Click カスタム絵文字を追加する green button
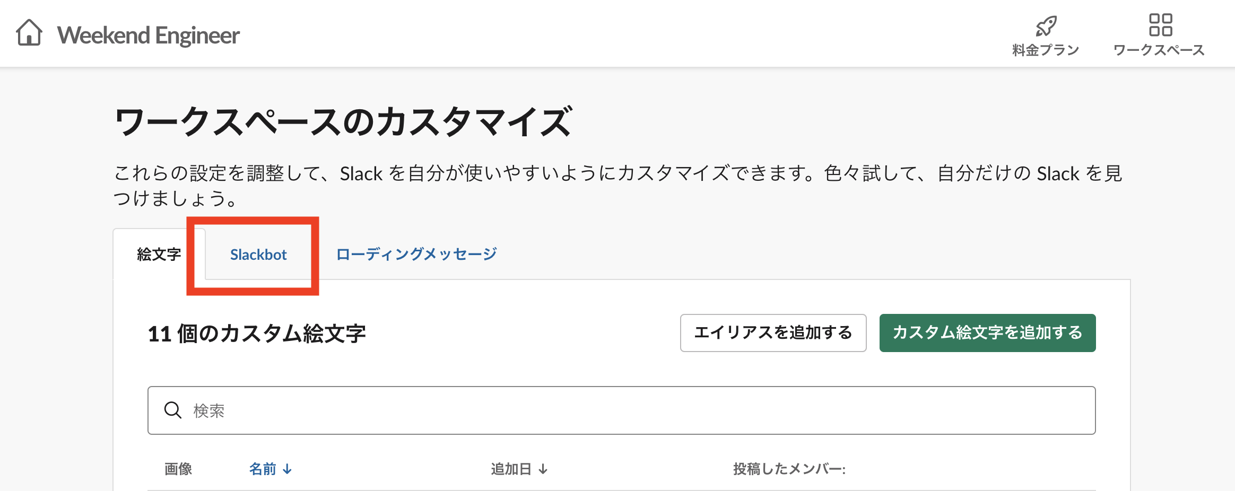Viewport: 1235px width, 491px height. coord(987,333)
